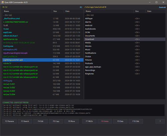Sort Android panel by Size header

click(x=140, y=11)
